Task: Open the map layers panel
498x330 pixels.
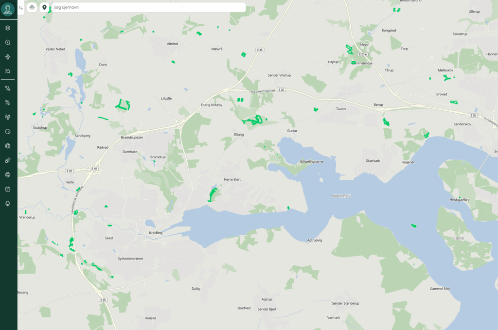Action: click(8, 28)
